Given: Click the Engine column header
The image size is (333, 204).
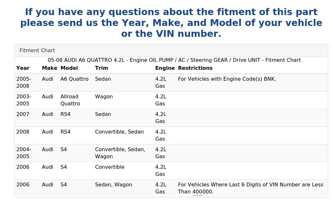Looking at the screenshot, I should pos(165,68).
